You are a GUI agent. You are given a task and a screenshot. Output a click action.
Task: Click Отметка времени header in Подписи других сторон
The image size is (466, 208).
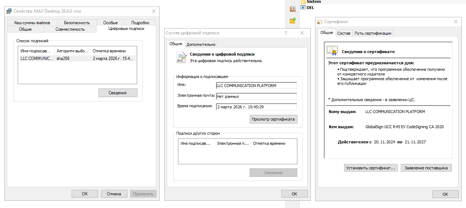273,143
